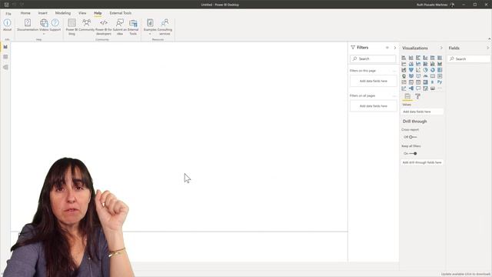
Task: Select the Card visual
Action: click(432, 76)
